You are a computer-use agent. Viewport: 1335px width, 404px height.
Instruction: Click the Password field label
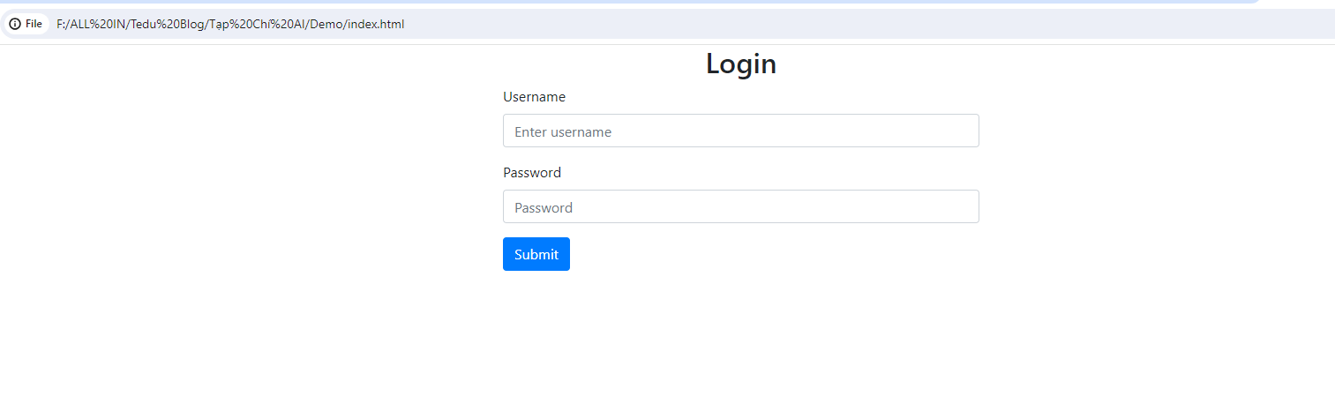point(531,172)
